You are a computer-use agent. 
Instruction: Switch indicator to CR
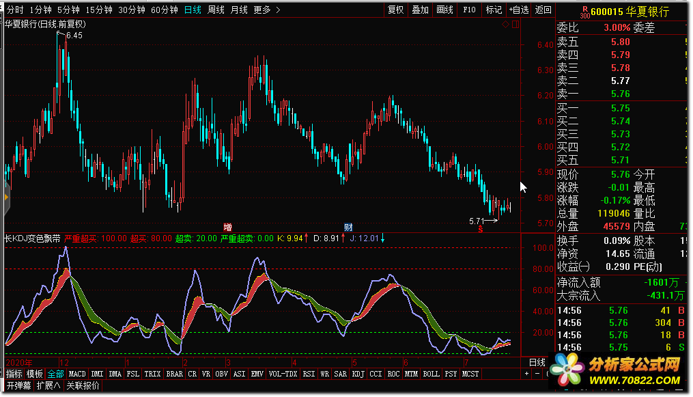[193, 374]
